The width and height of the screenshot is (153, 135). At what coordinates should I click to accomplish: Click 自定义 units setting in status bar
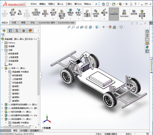pos(129,134)
